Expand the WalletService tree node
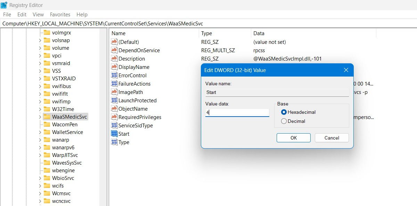This screenshot has height=206, width=417. pyautogui.click(x=40, y=132)
